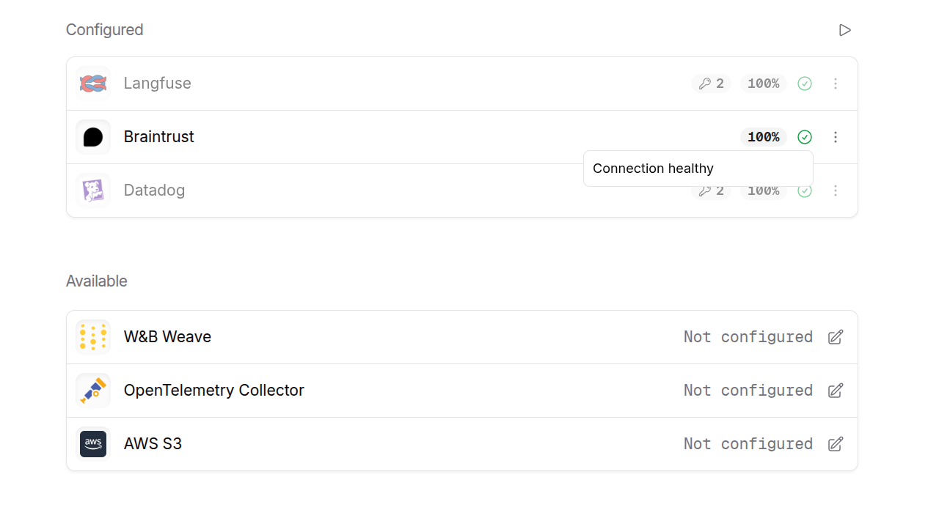
Task: Click Langfuse 100% success rate badge
Action: point(763,84)
